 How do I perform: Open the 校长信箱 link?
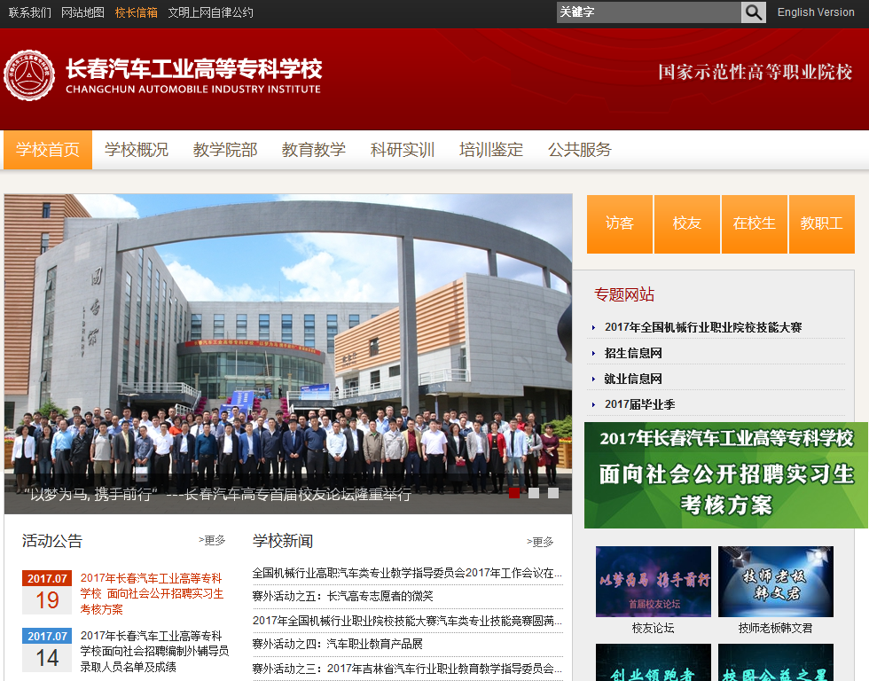[137, 12]
